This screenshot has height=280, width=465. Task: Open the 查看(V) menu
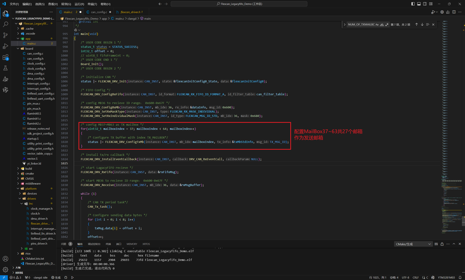point(53,4)
